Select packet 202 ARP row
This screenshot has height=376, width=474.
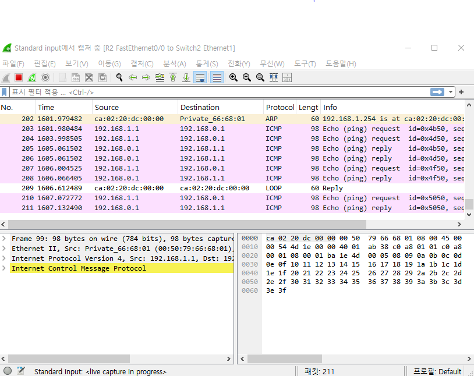pyautogui.click(x=232, y=119)
